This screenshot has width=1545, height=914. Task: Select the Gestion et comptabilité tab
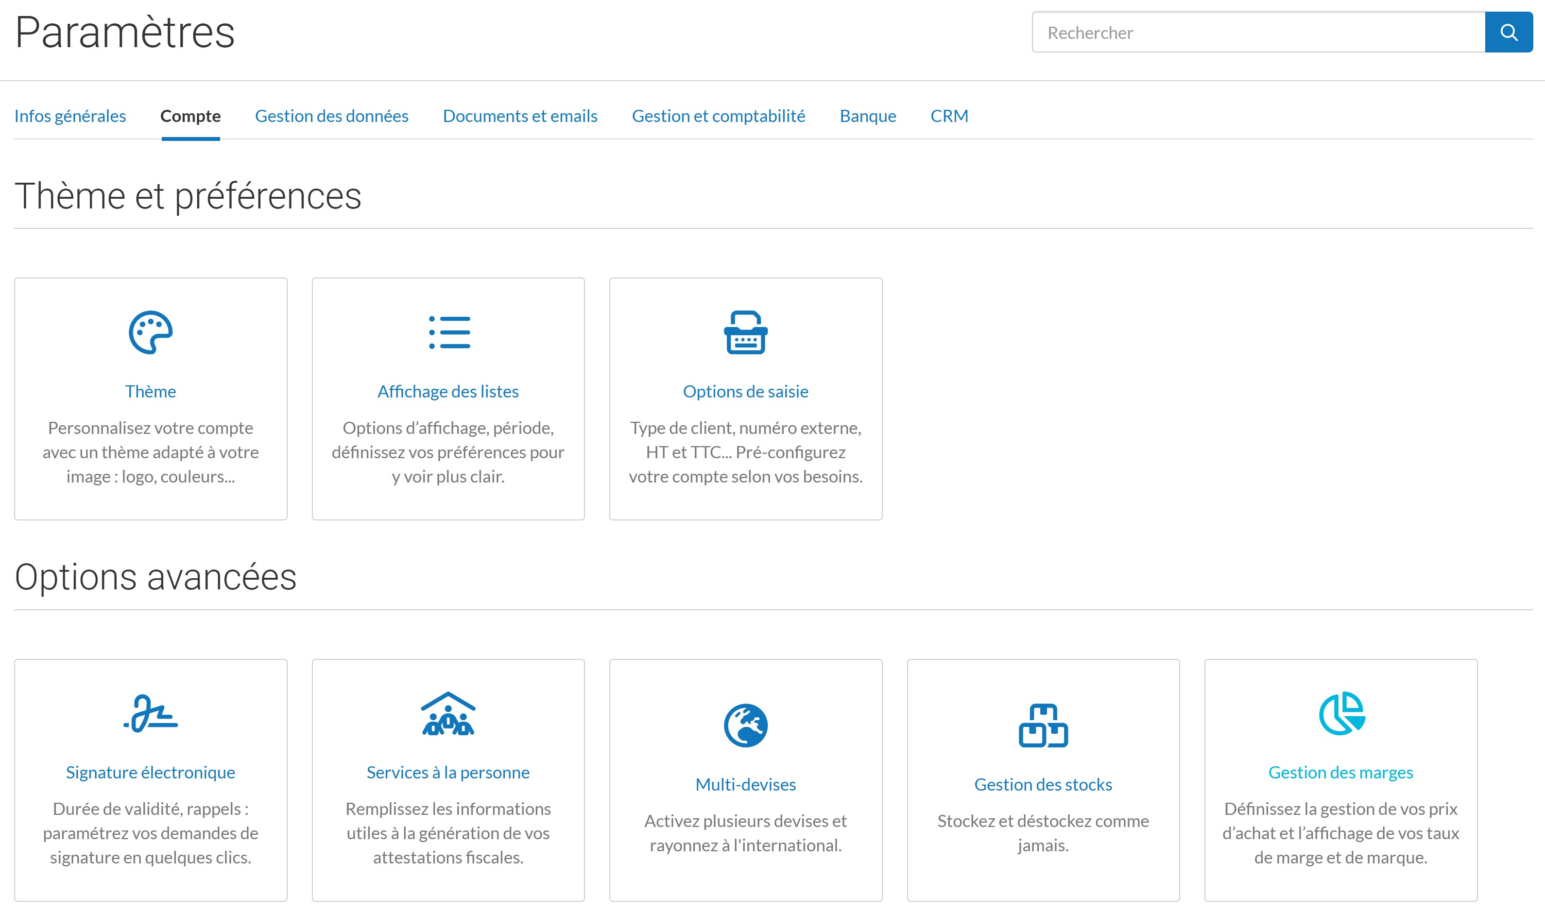click(718, 116)
